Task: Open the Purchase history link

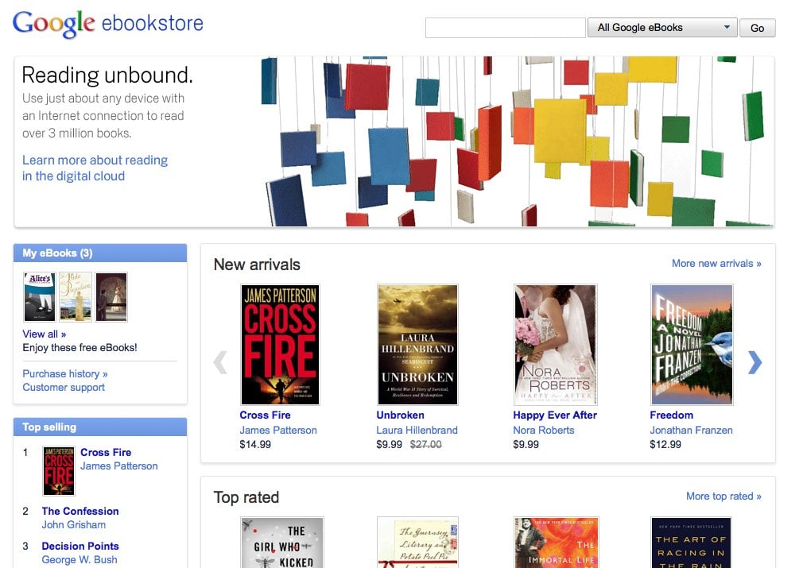Action: click(x=65, y=374)
